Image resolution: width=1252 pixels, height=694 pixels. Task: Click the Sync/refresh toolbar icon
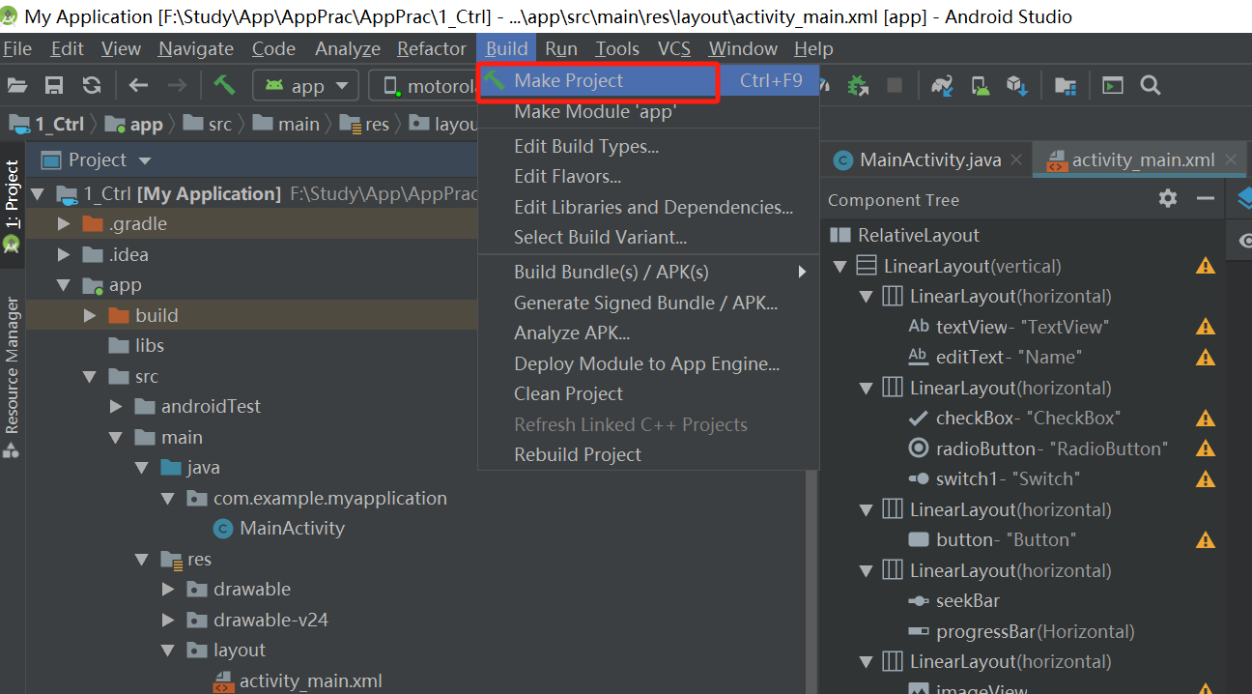[x=92, y=85]
